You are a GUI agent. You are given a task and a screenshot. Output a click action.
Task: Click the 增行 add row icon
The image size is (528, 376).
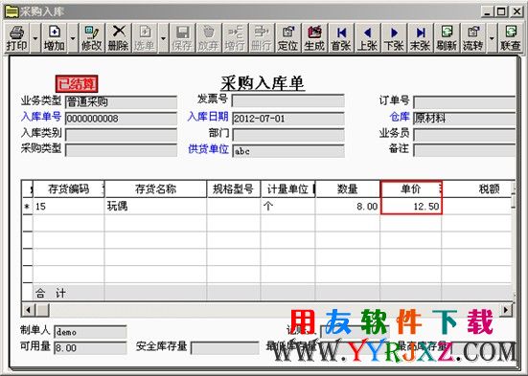tap(235, 38)
